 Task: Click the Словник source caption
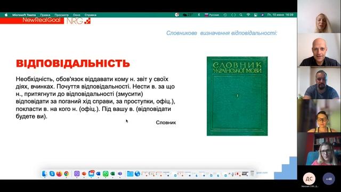coord(166,123)
